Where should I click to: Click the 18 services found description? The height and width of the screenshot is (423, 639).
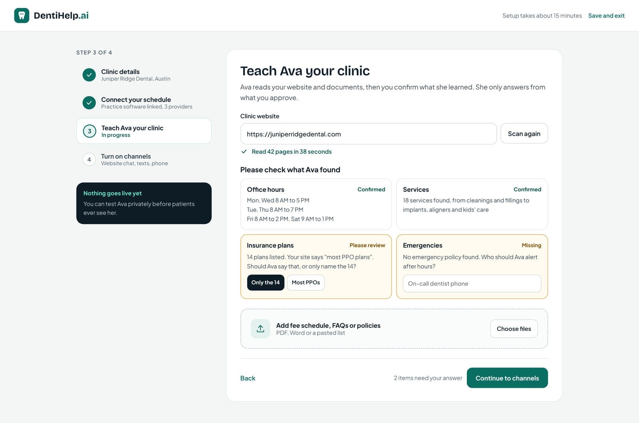466,205
